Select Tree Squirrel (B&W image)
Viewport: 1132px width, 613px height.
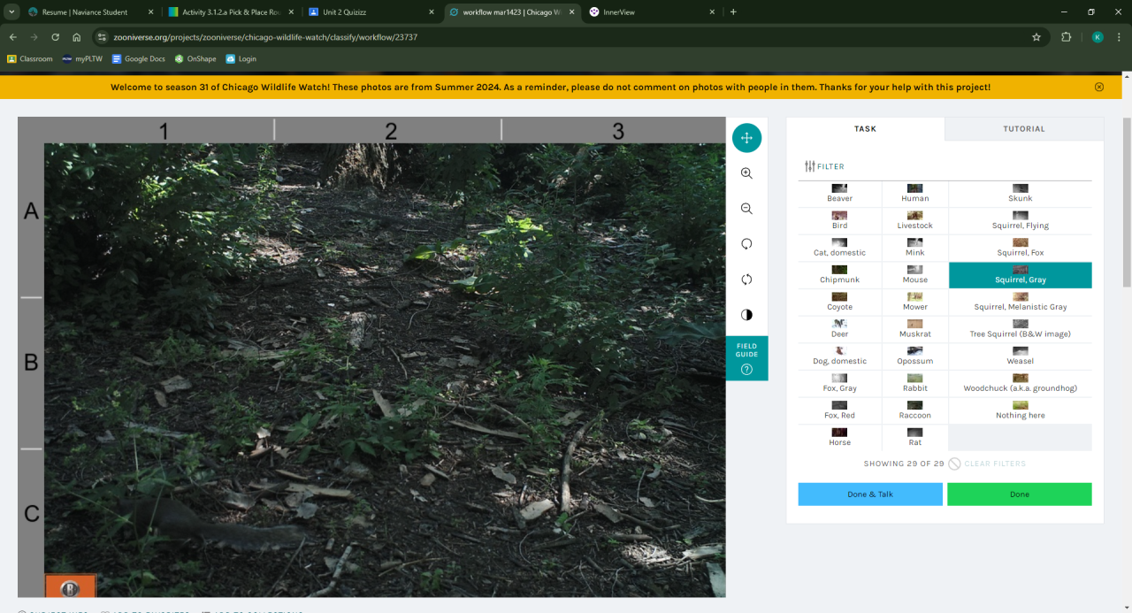1020,329
